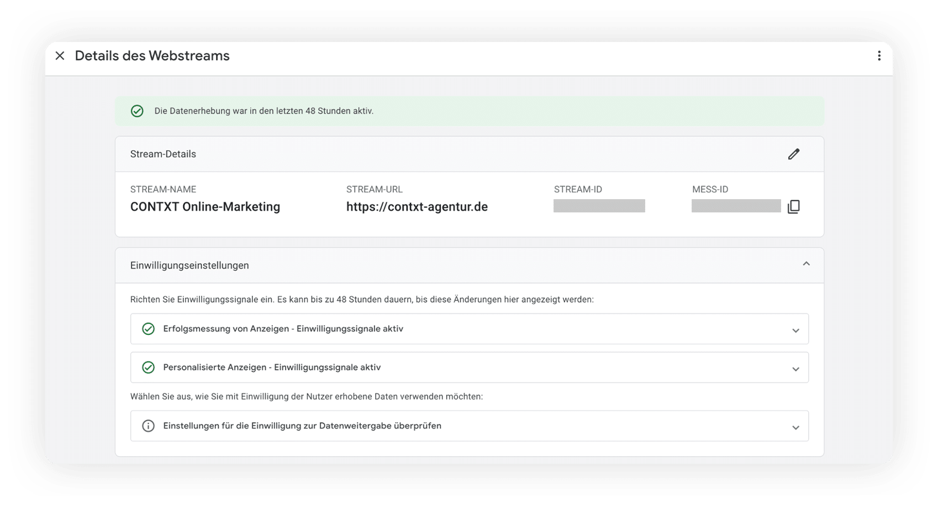Click the redacted Stream-ID value
The image size is (938, 512).
[599, 206]
